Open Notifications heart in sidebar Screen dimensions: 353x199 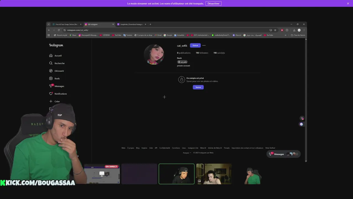[x=58, y=94]
